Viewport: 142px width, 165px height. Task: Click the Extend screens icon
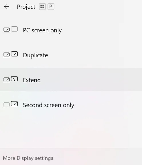[10, 79]
